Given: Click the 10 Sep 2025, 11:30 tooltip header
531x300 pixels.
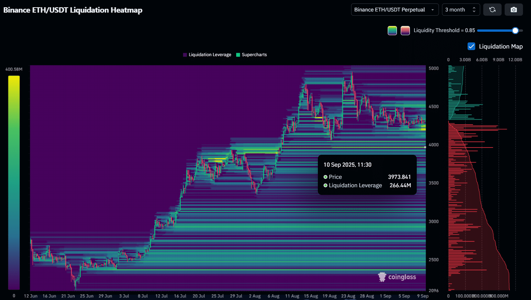Looking at the screenshot, I should pyautogui.click(x=347, y=165).
